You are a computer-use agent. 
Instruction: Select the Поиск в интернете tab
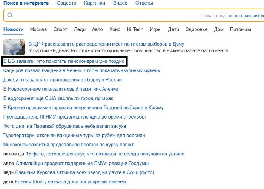26,3
